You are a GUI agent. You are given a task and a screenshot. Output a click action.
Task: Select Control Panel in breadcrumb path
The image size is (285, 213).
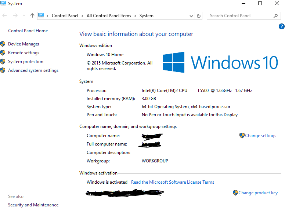click(x=65, y=16)
